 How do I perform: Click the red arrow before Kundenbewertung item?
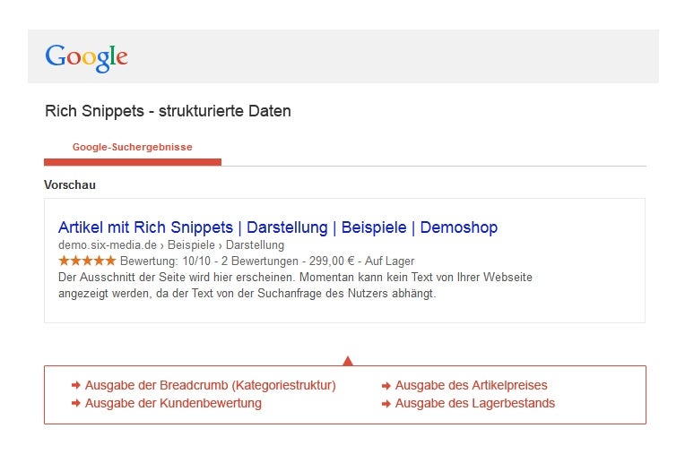coord(76,403)
